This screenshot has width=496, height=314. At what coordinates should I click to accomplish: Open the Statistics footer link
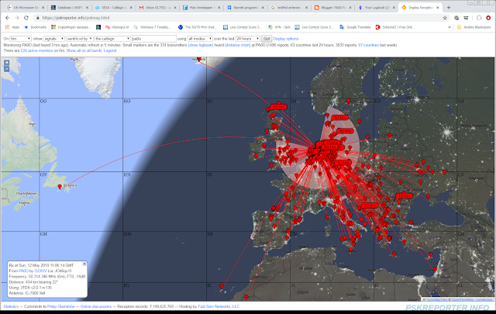click(x=11, y=306)
